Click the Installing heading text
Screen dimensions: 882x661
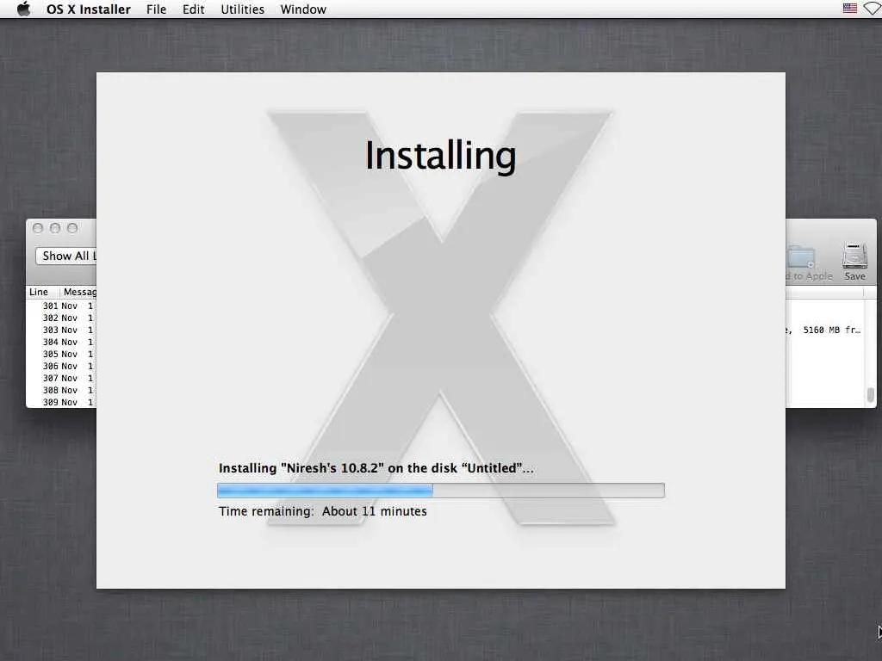[440, 155]
